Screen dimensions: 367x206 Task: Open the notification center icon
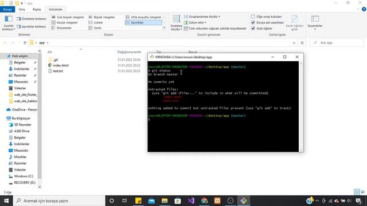358,201
